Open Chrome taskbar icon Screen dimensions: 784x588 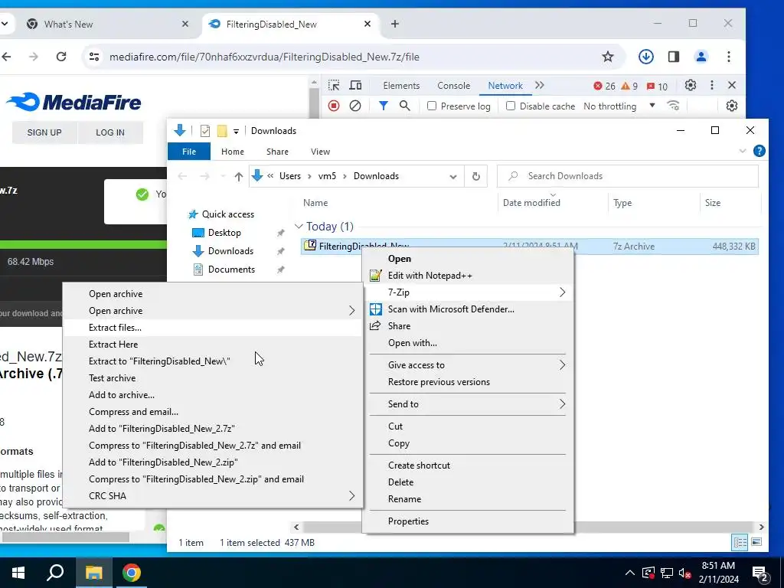tap(132, 573)
